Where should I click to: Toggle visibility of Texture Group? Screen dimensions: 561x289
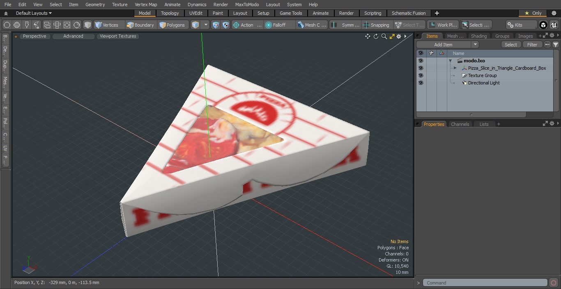tap(421, 75)
